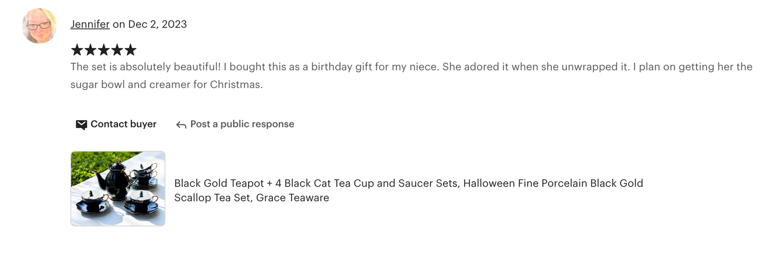Click the word "on" before the date
The height and width of the screenshot is (253, 777).
tap(119, 24)
